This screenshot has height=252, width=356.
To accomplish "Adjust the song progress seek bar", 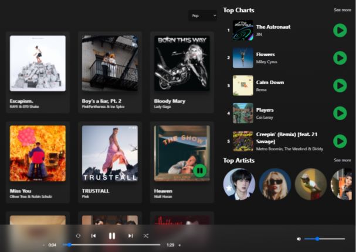I will (111, 245).
